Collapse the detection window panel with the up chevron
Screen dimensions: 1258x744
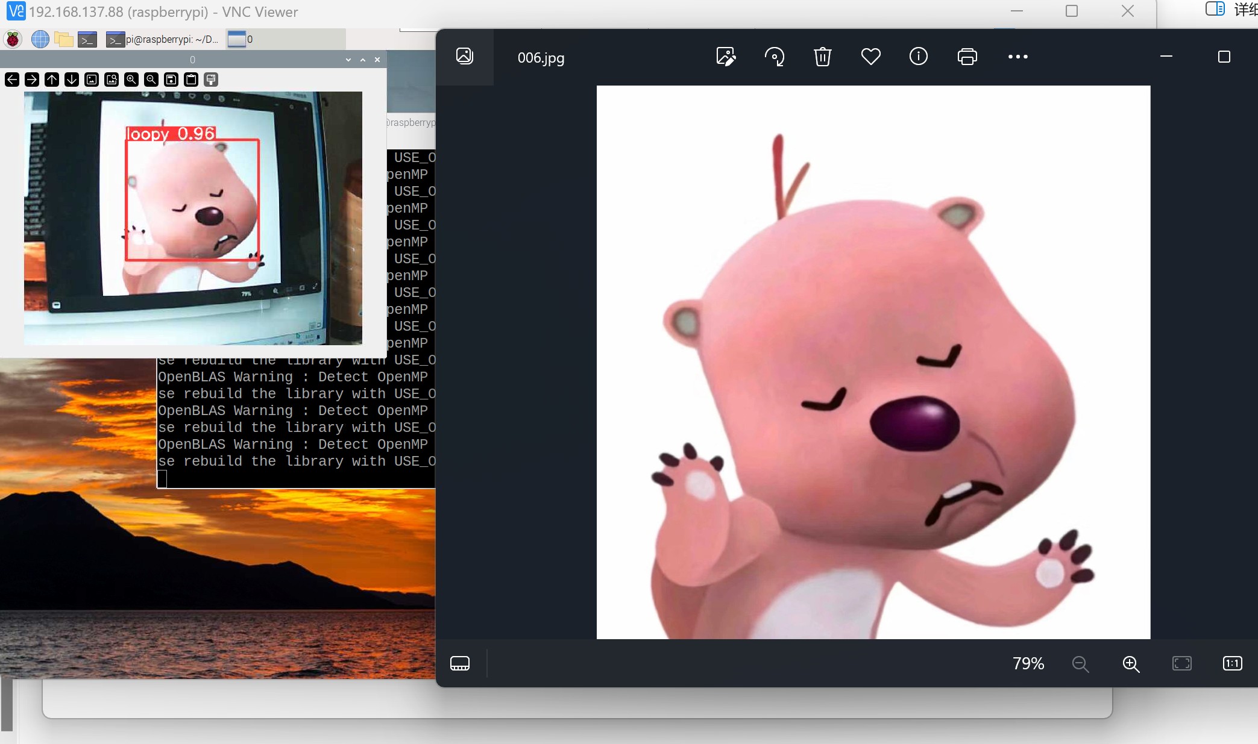[x=363, y=60]
